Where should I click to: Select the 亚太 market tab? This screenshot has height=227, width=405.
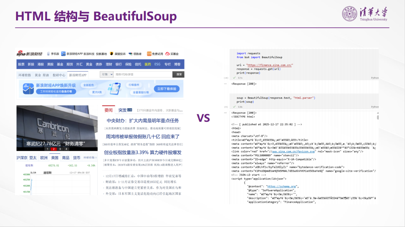[x=33, y=158]
